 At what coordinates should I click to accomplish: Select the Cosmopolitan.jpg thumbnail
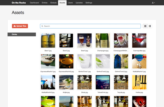(x=139, y=40)
